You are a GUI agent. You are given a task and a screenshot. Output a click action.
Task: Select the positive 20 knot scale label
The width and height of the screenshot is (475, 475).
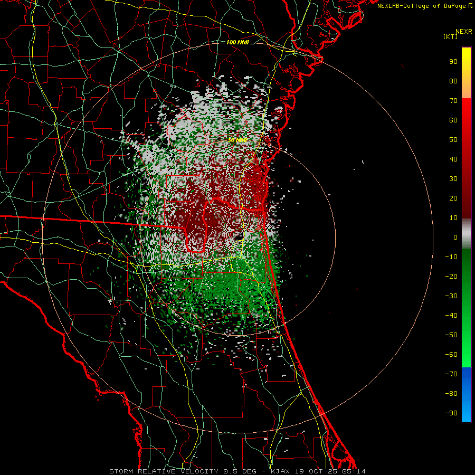453,198
